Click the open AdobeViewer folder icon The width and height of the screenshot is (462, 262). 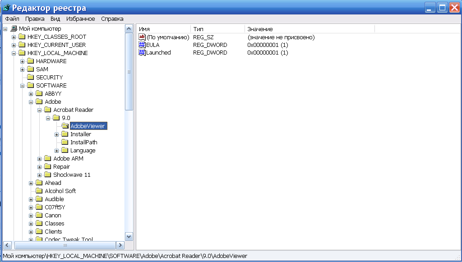(x=65, y=126)
